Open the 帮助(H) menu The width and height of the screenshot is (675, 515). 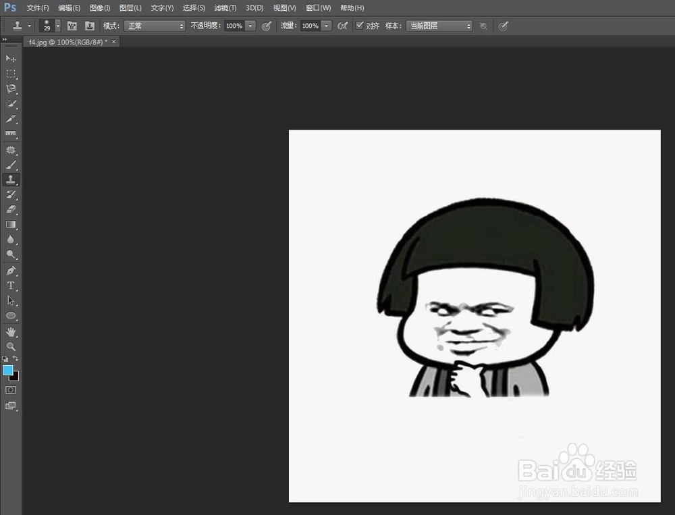(352, 7)
